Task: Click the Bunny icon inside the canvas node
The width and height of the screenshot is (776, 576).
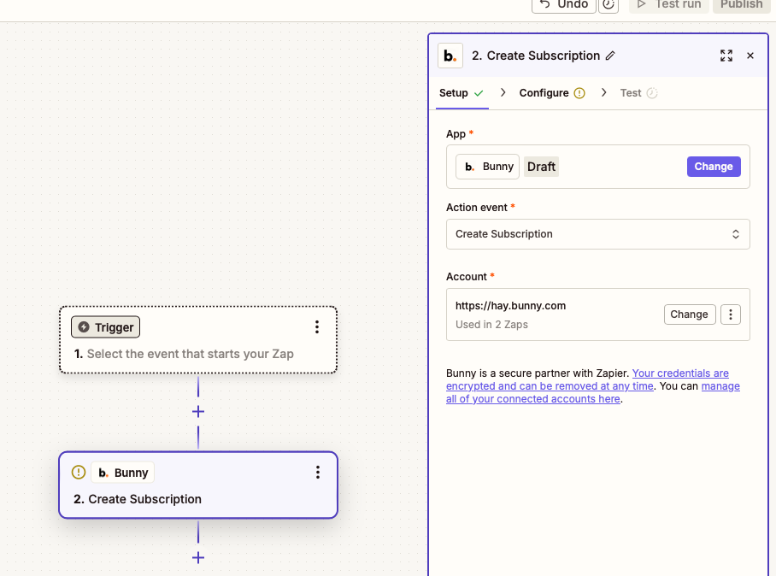Action: click(103, 472)
